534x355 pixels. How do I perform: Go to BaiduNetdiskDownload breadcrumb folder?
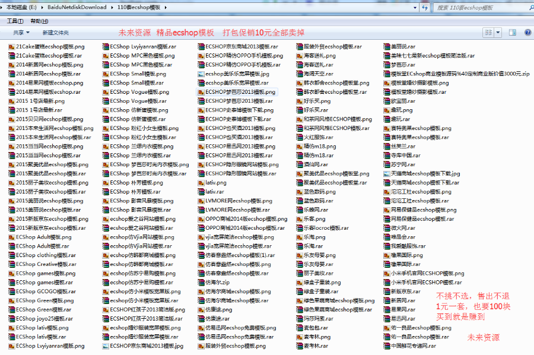pos(77,7)
